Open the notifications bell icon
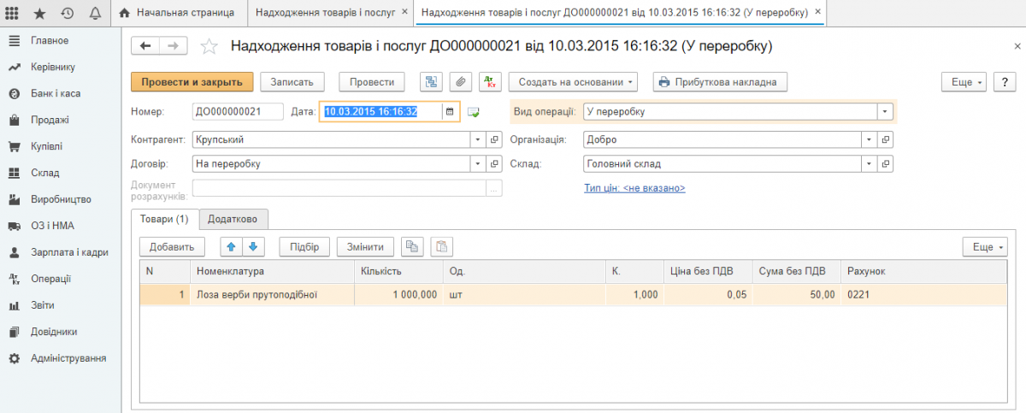1026x413 pixels. [94, 13]
